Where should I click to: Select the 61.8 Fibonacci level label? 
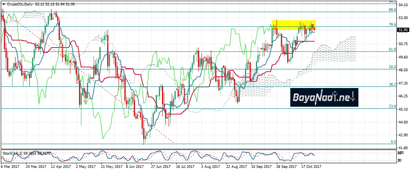tap(392, 49)
